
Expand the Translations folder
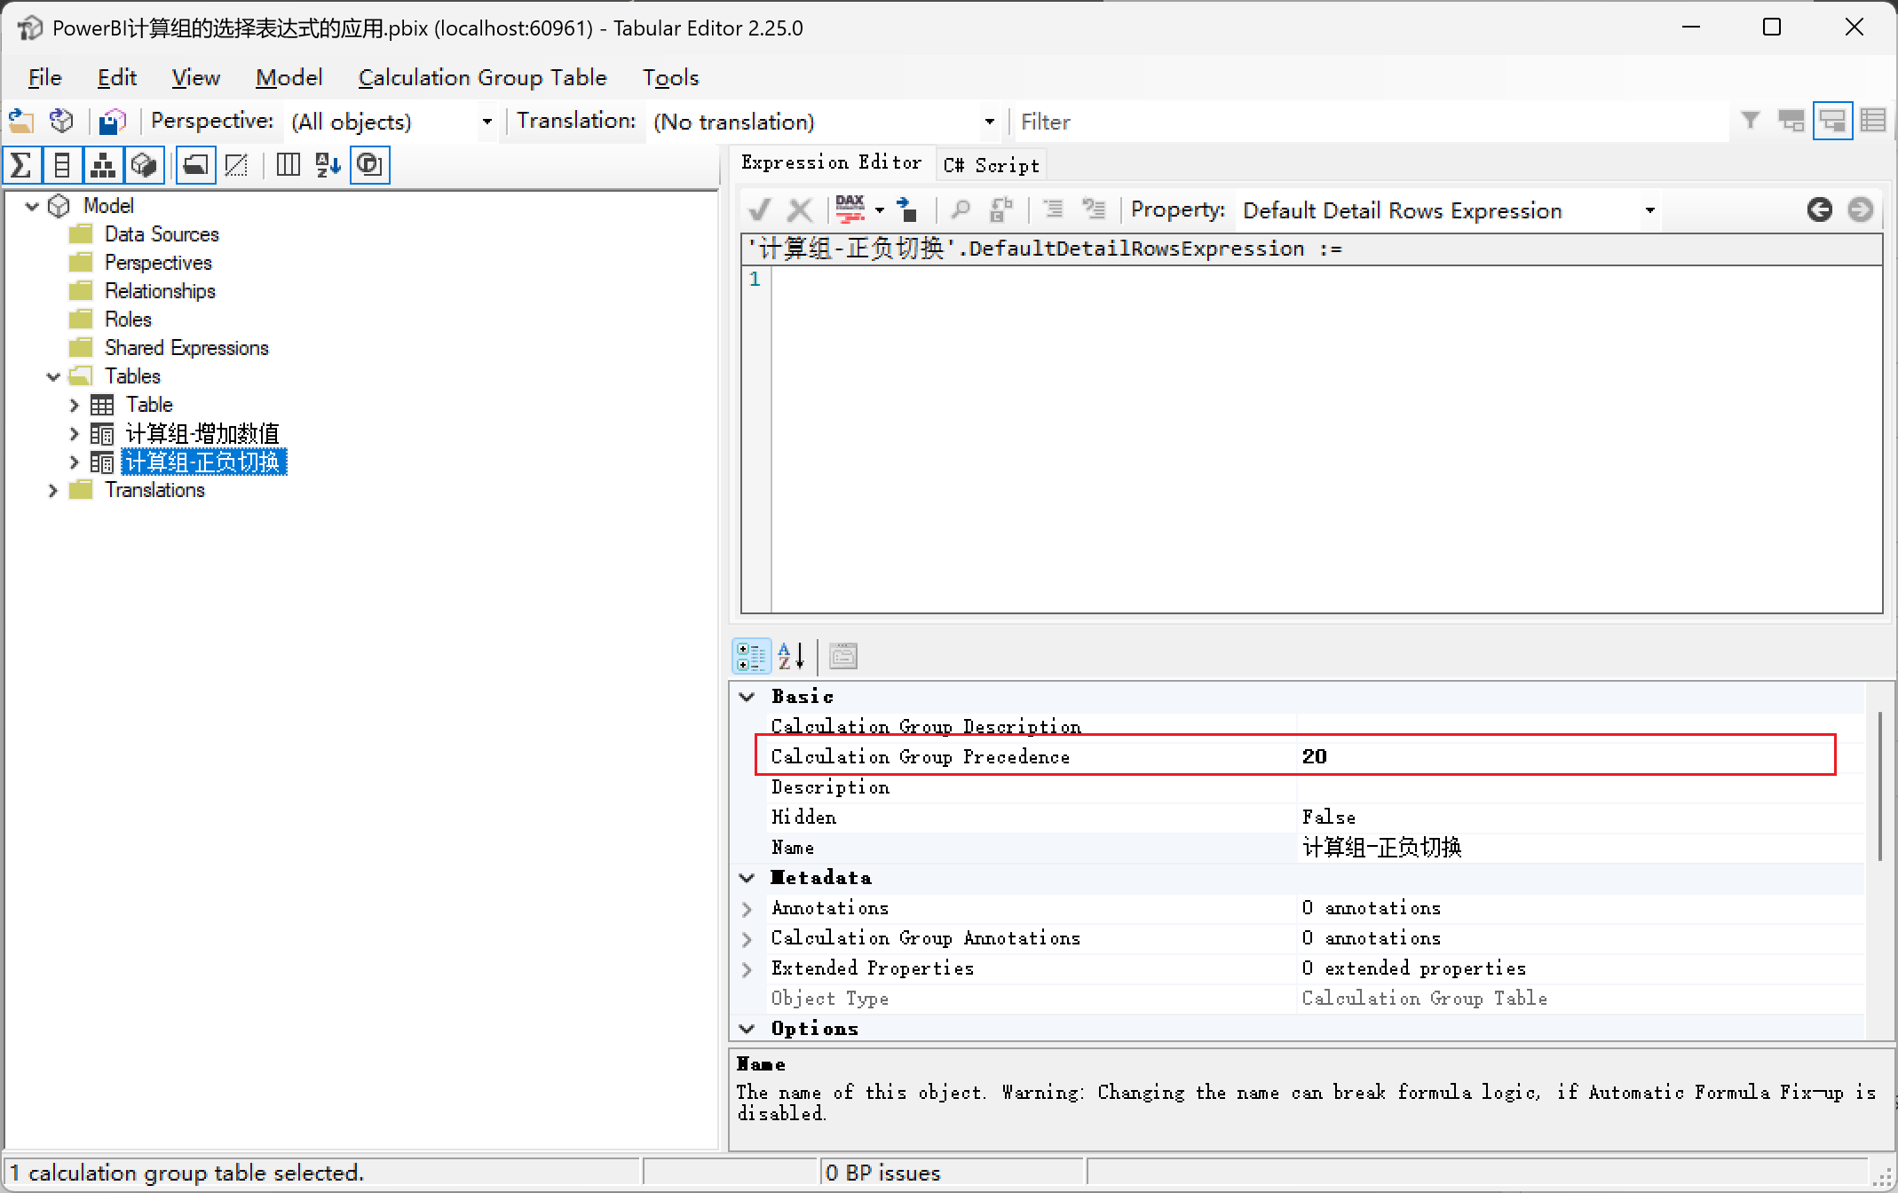53,490
